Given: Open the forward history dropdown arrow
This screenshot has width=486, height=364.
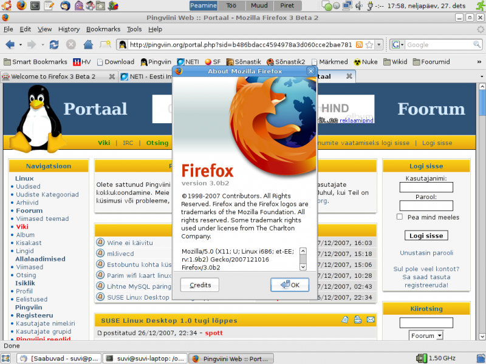Looking at the screenshot, I should tap(43, 44).
